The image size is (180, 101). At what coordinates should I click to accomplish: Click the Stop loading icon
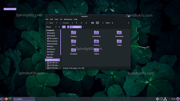[x=81, y=23]
